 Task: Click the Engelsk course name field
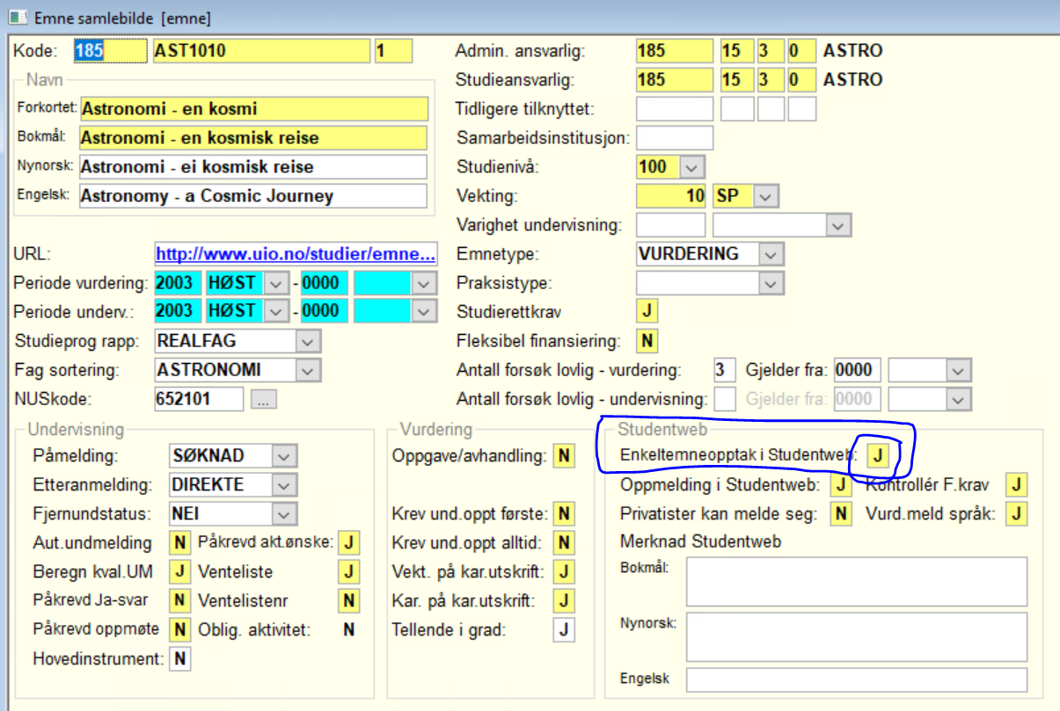pos(253,196)
